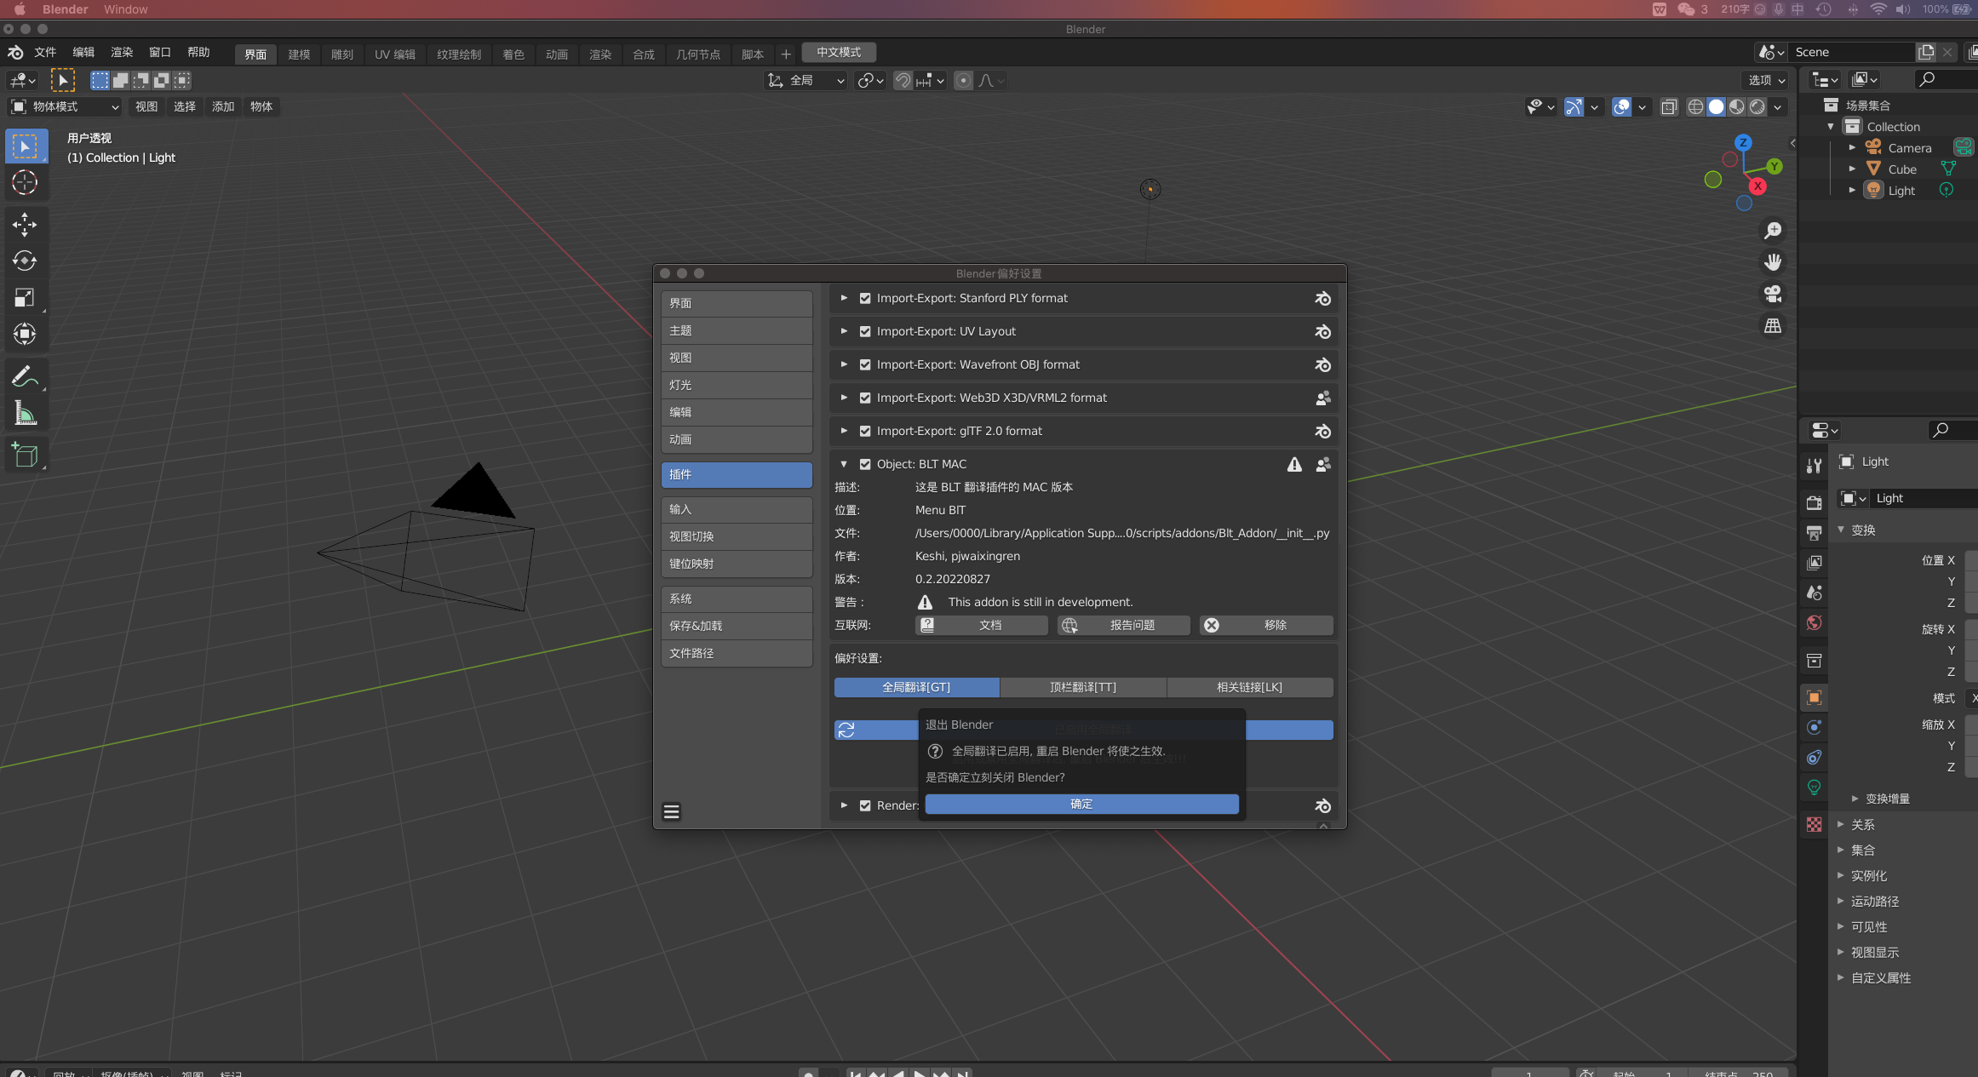Open the Texture properties checker icon
The width and height of the screenshot is (1978, 1077).
tap(1815, 824)
